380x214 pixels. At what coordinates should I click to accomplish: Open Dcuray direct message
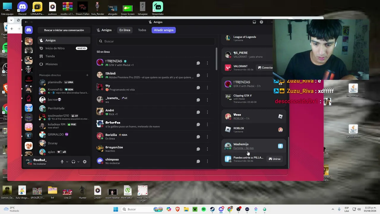coord(64,143)
